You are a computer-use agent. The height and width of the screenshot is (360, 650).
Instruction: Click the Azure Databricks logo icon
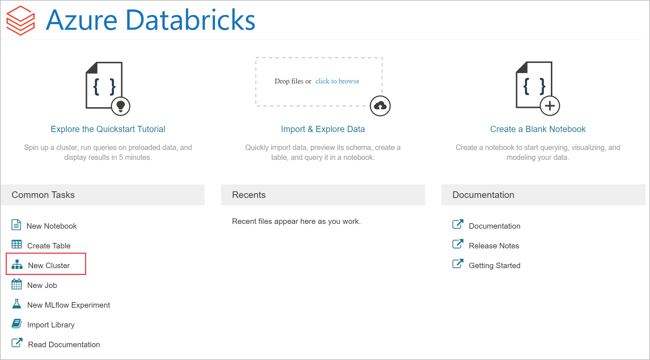(x=20, y=20)
